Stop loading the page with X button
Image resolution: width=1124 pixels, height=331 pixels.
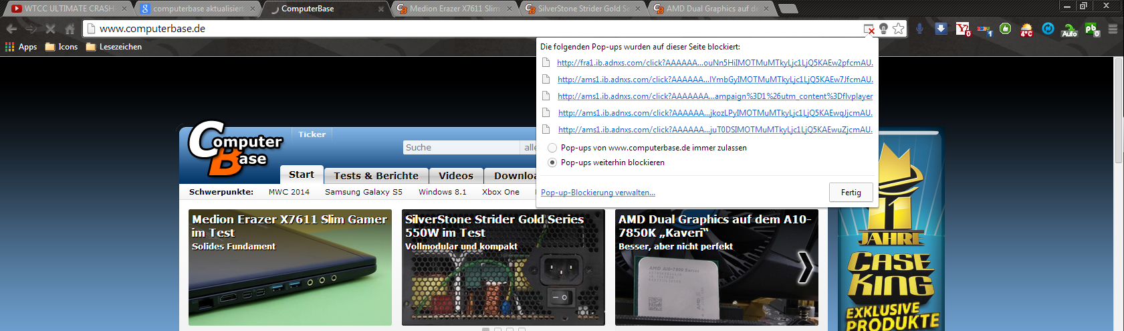click(50, 29)
